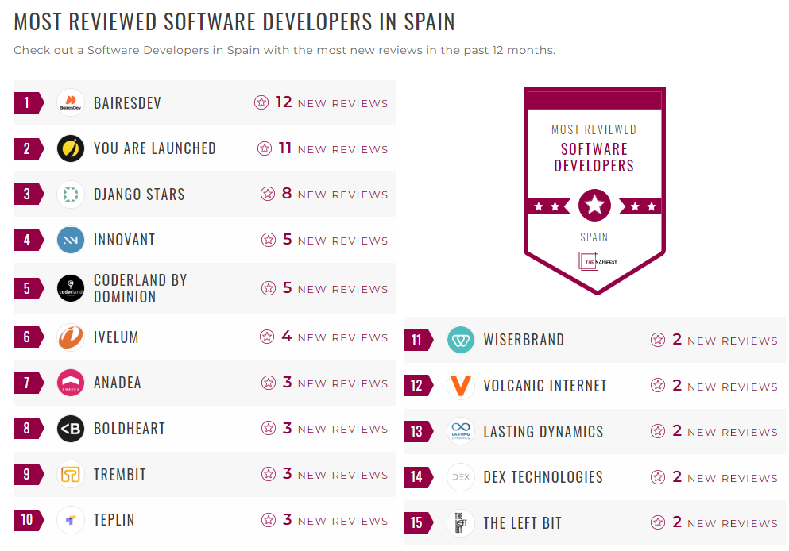Viewport: 789px width, 551px height.
Task: Click the rank 10 number marker
Action: tap(28, 520)
